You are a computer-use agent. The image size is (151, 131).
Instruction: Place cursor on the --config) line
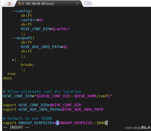pyautogui.click(x=22, y=11)
